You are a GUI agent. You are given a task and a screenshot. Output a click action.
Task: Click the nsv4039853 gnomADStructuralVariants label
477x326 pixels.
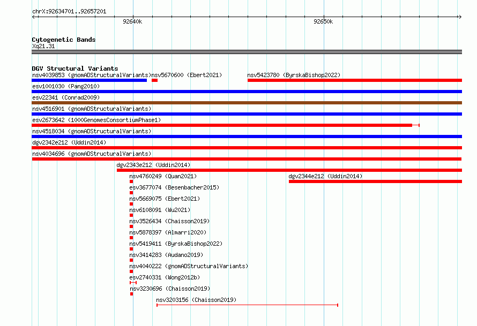click(92, 75)
